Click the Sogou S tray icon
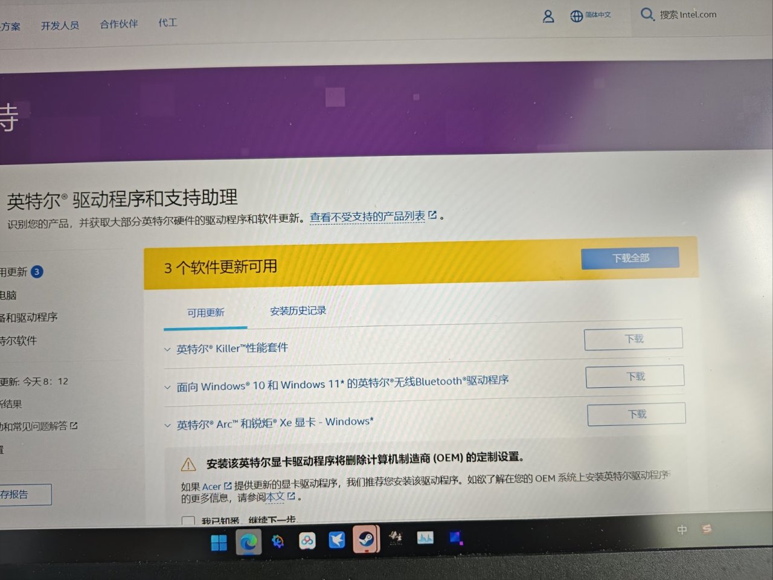Screen dimensions: 773x580 [x=707, y=529]
